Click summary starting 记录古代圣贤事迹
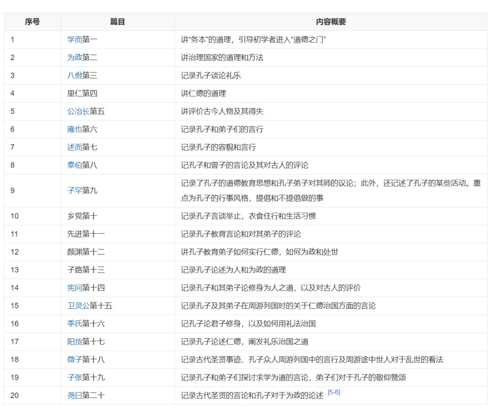The height and width of the screenshot is (408, 491). (312, 359)
